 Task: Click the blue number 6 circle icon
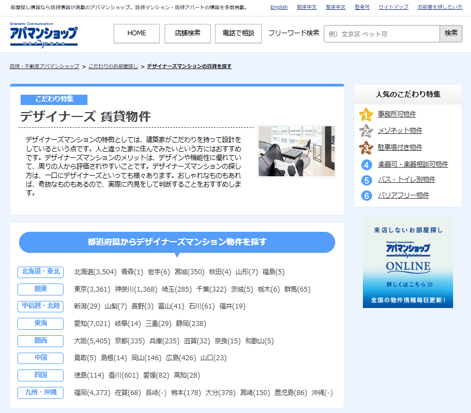coord(366,196)
